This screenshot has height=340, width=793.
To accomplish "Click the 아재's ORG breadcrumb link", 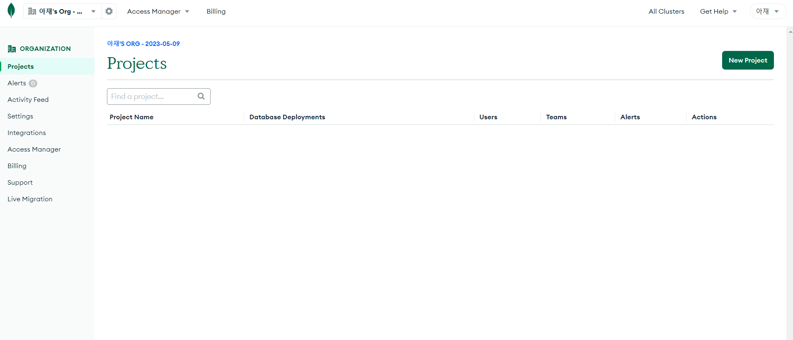I will [143, 43].
